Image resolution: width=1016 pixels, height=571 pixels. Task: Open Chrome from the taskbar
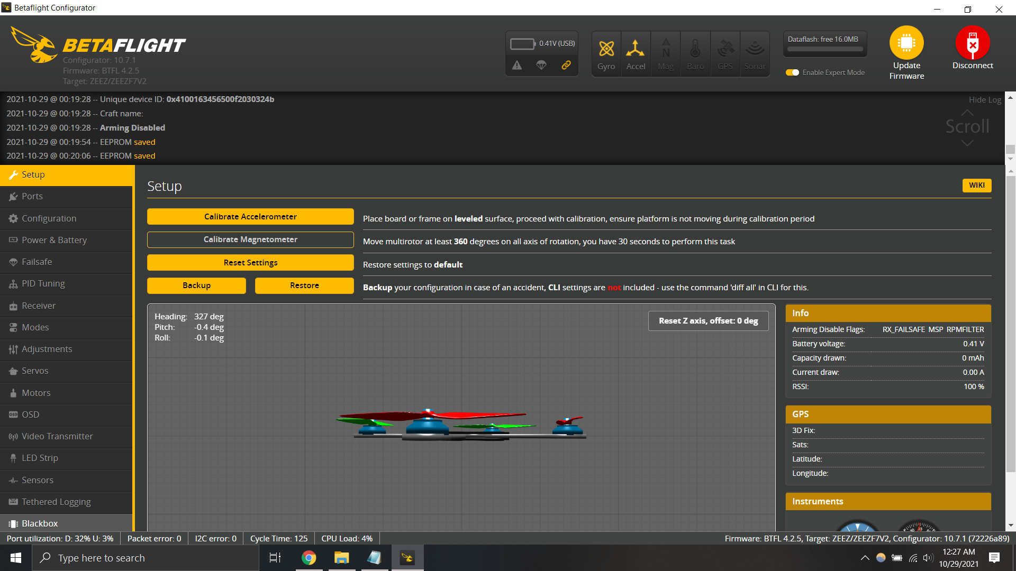coord(309,557)
